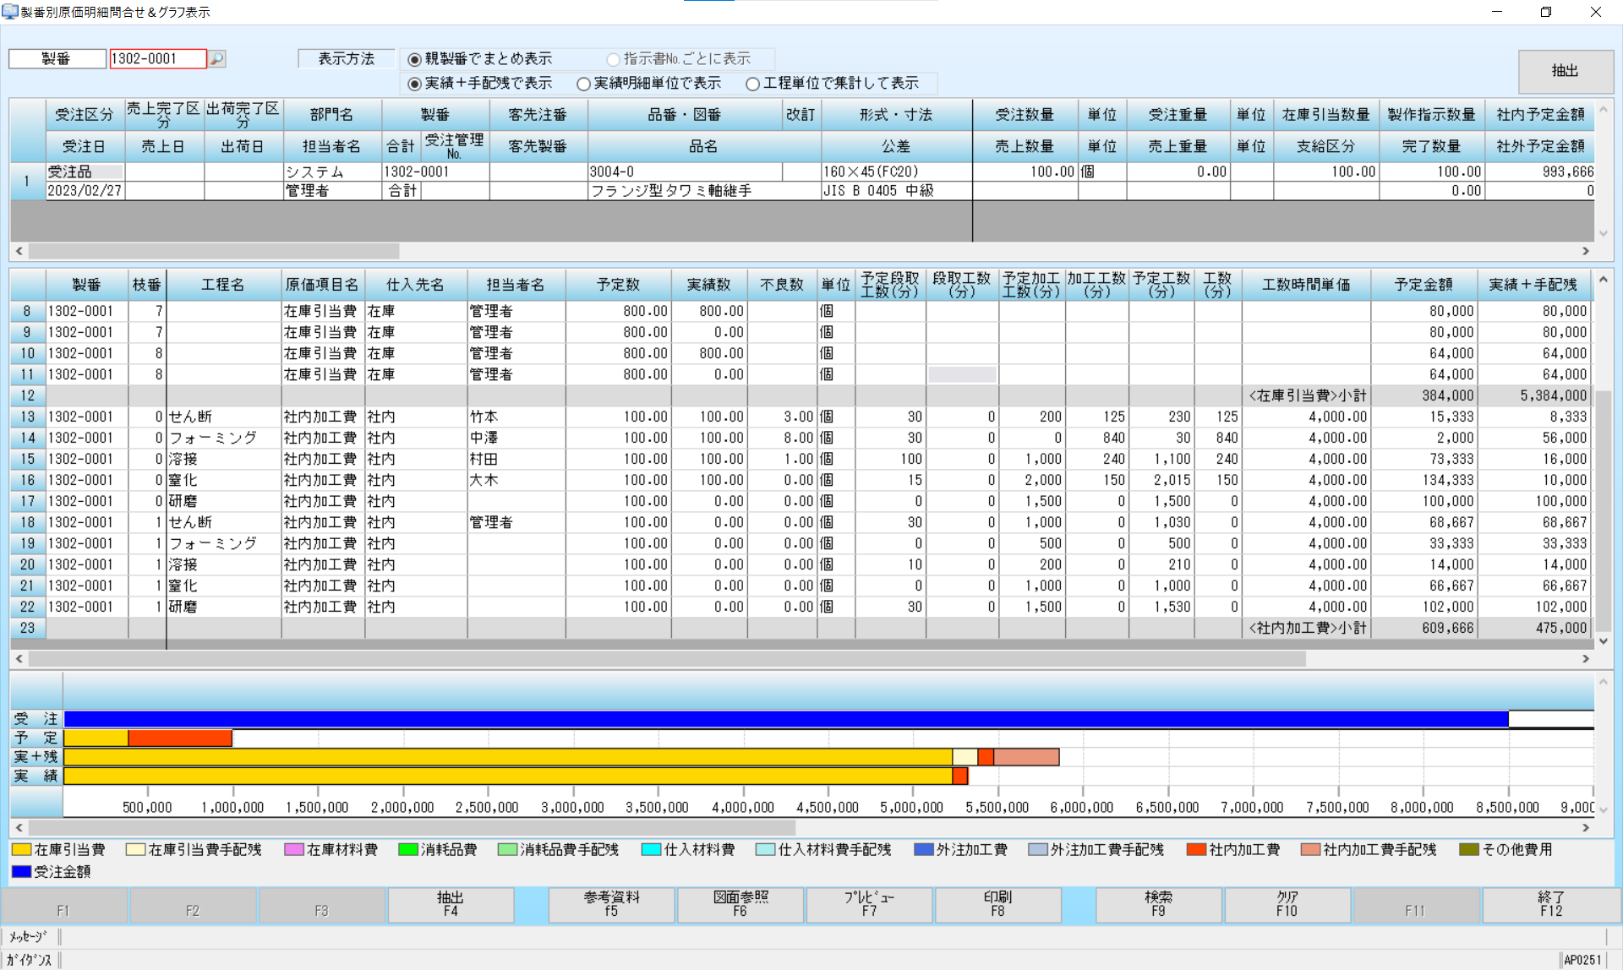Click top grid scroll-right arrow
1623x970 pixels.
point(1585,251)
